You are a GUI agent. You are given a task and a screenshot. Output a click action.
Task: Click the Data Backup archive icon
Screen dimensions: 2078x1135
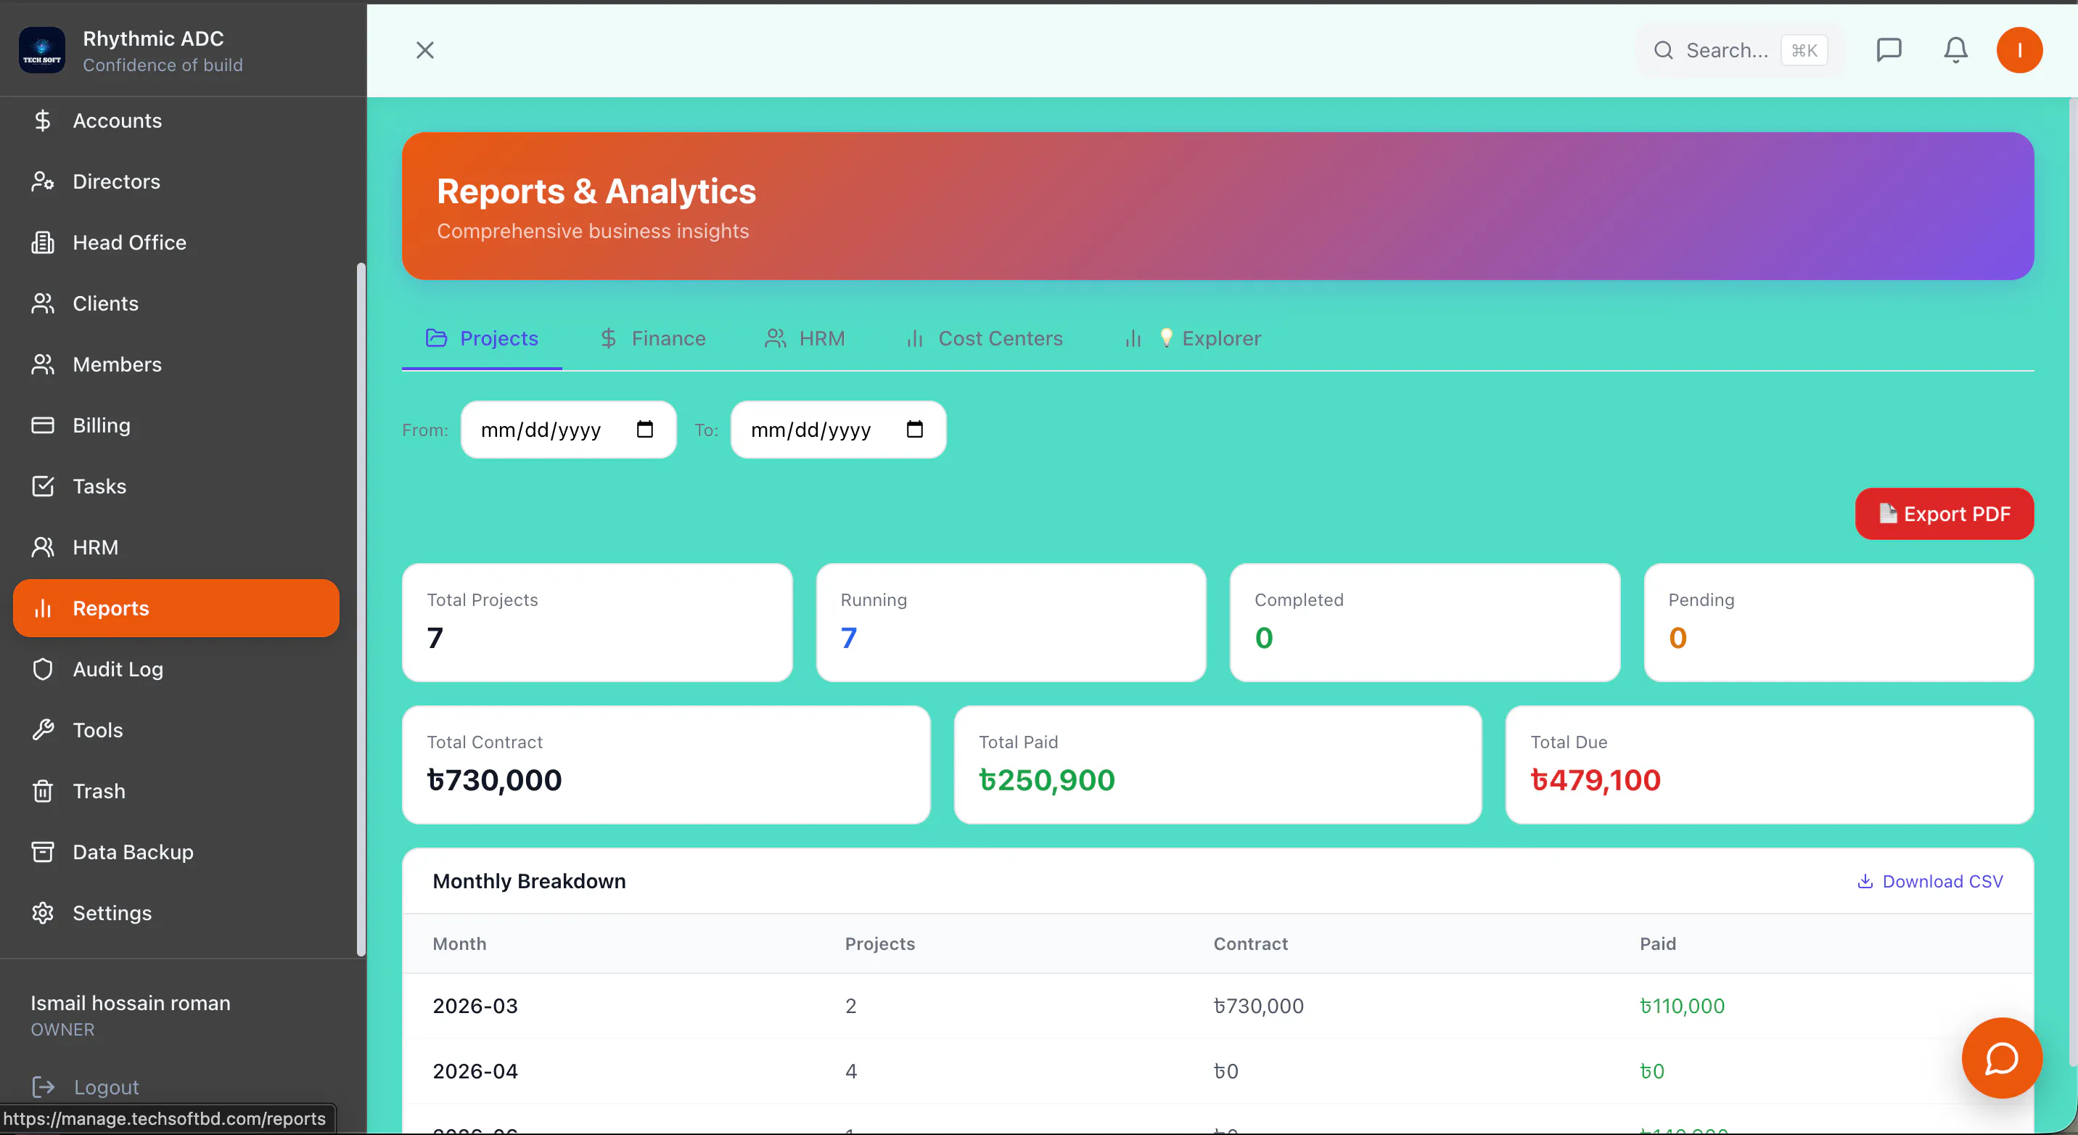pos(43,852)
